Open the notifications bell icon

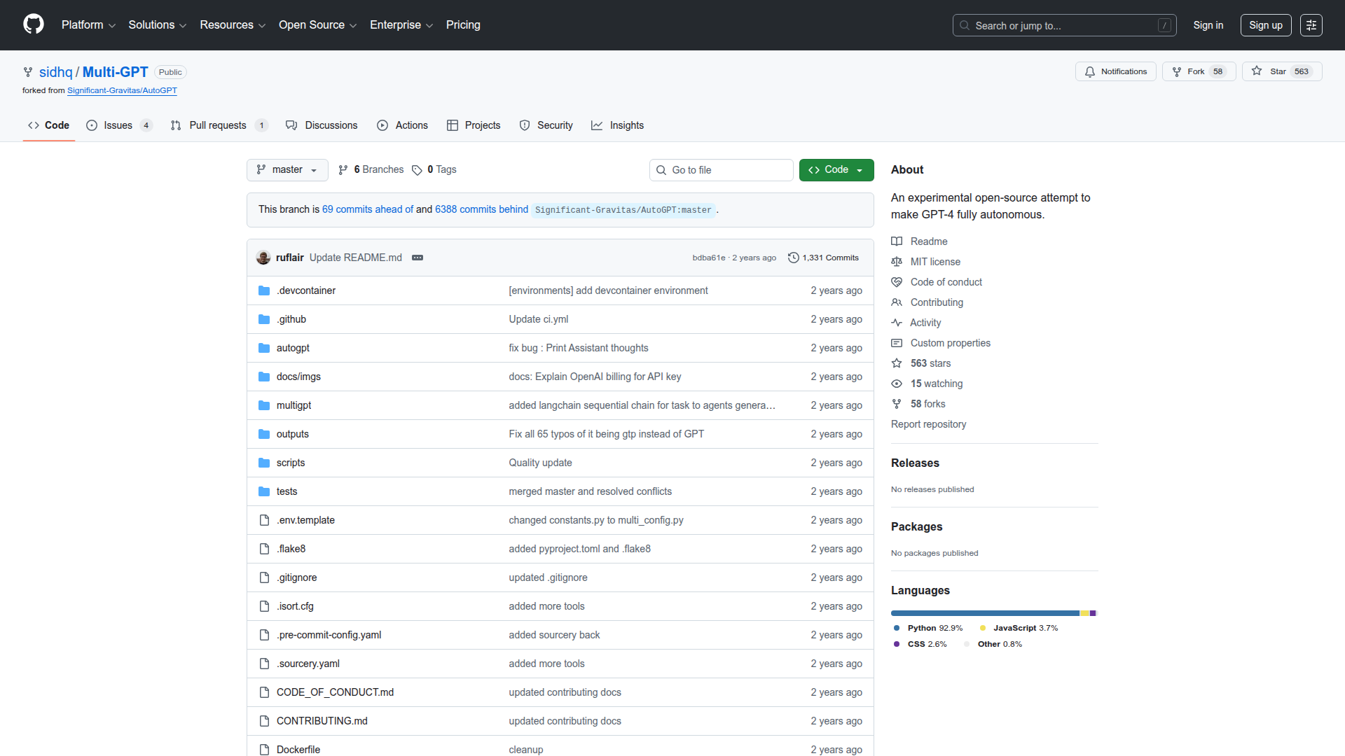tap(1090, 71)
